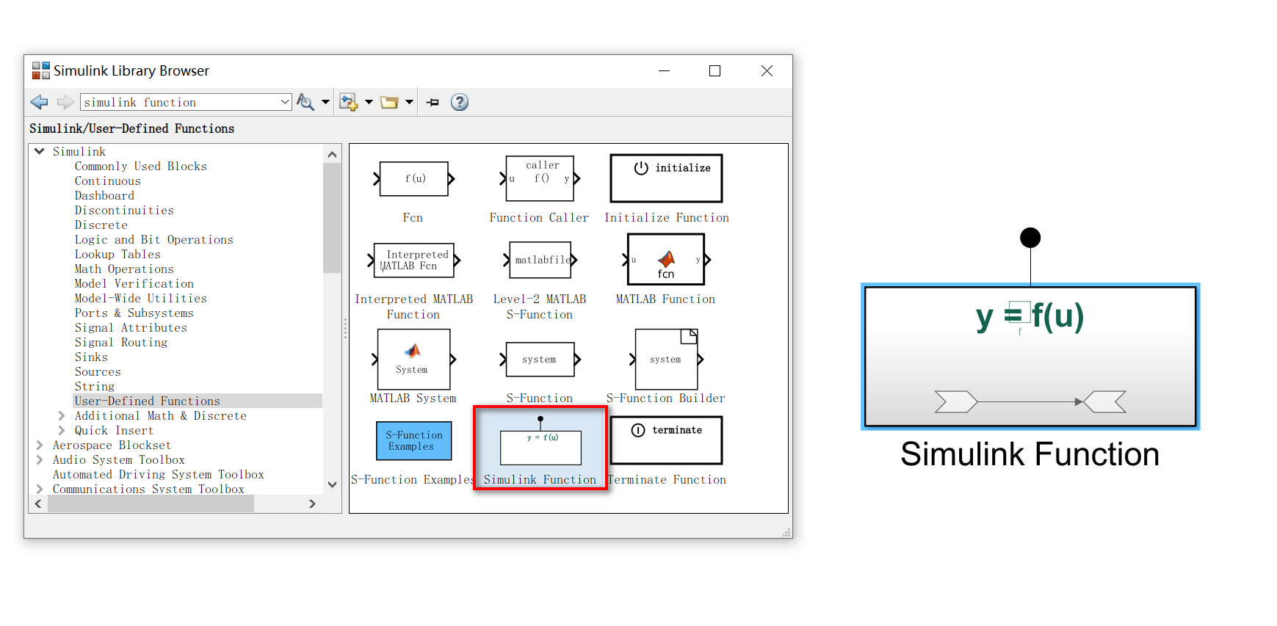
Task: Select the Terminate Function block
Action: [666, 440]
